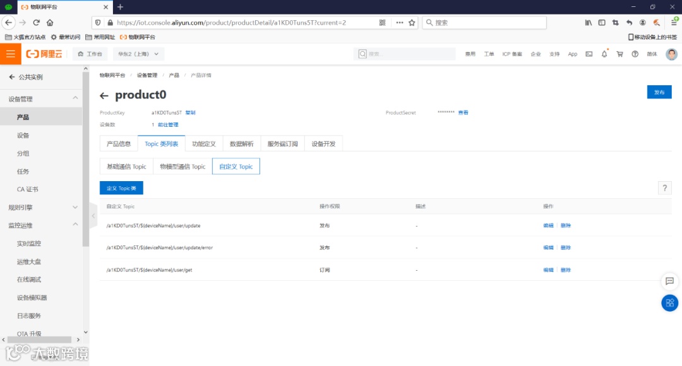Switch to the 产品信息 tab
The height and width of the screenshot is (366, 682).
[x=119, y=144]
